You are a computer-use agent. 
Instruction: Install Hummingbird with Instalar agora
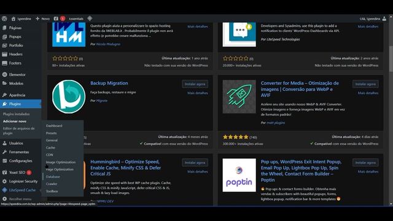click(x=195, y=163)
